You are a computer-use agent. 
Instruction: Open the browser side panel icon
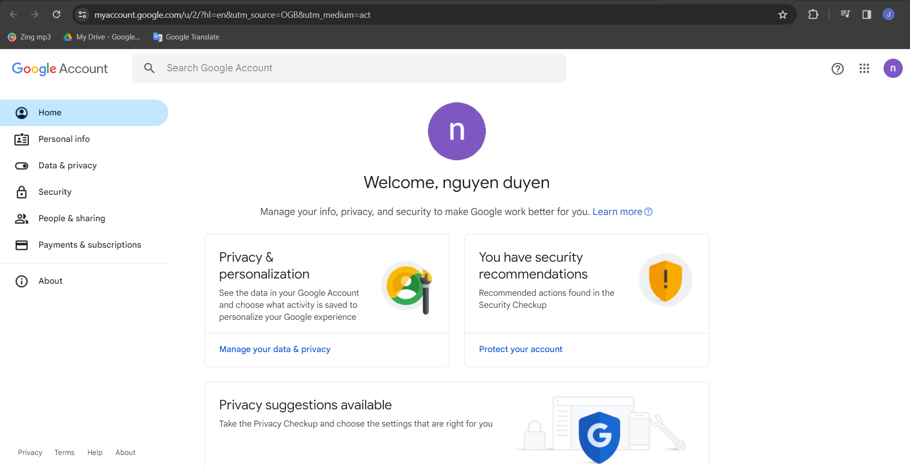pyautogui.click(x=866, y=14)
